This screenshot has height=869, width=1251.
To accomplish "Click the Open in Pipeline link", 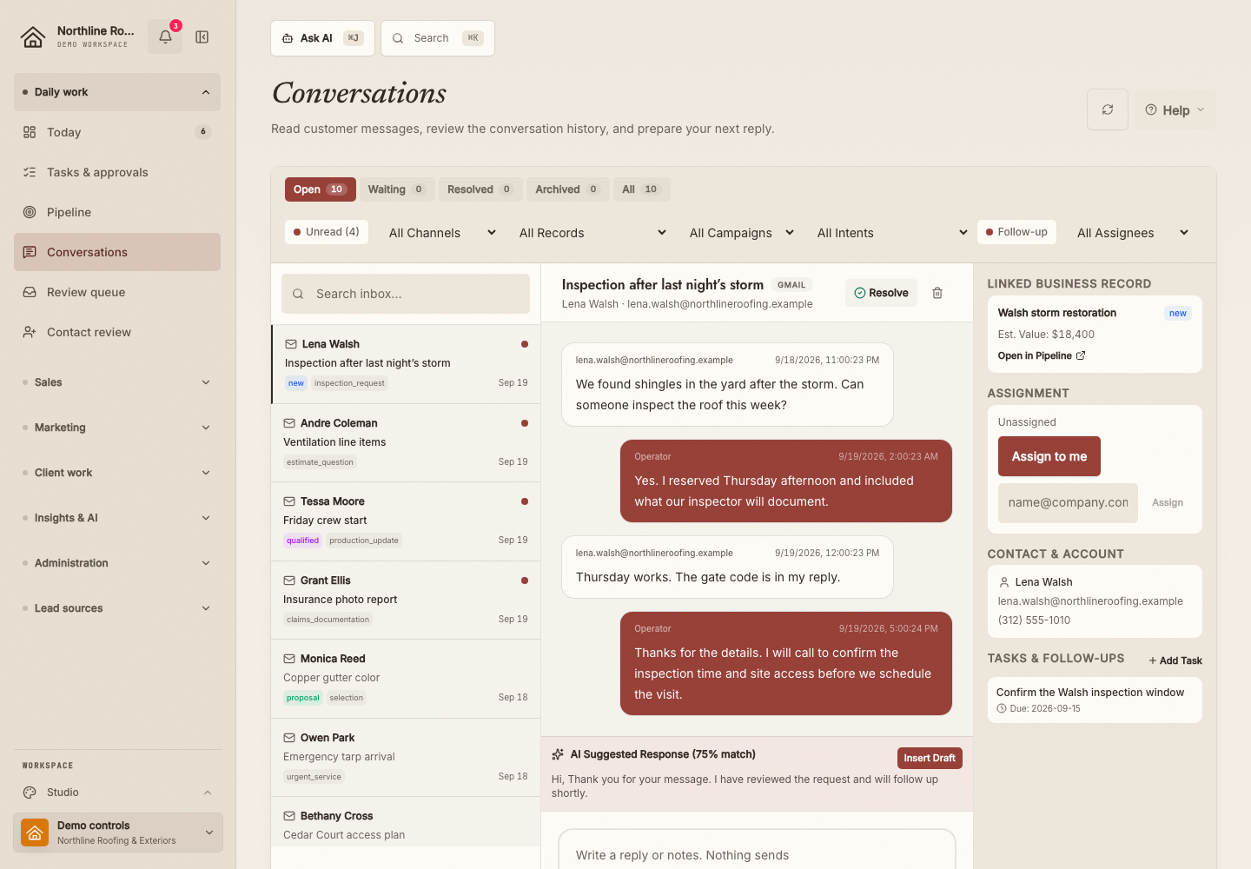I will pos(1042,355).
